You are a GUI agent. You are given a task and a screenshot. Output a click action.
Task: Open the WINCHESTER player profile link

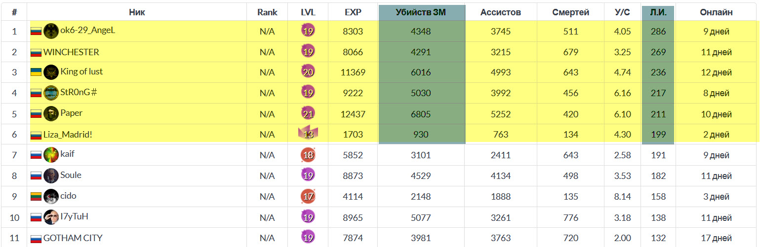pyautogui.click(x=71, y=52)
